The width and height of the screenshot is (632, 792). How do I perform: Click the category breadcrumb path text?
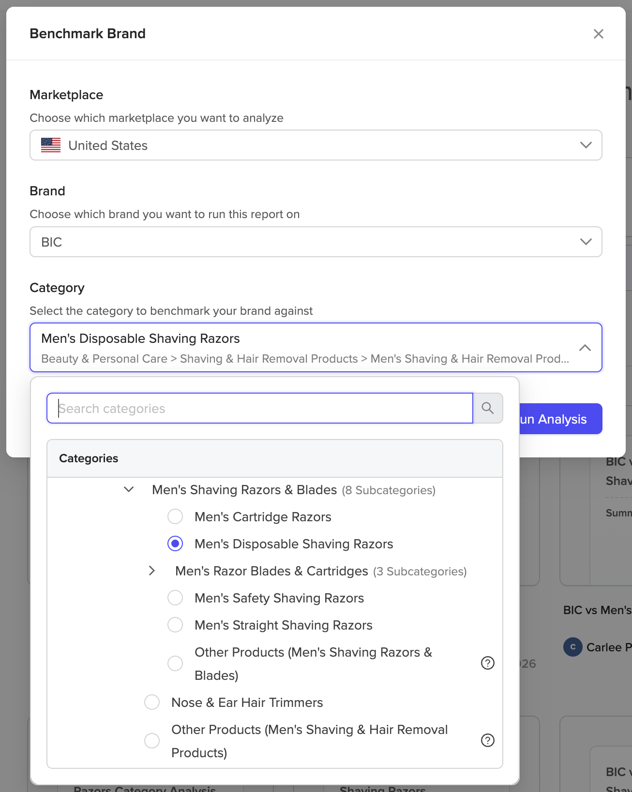point(305,359)
